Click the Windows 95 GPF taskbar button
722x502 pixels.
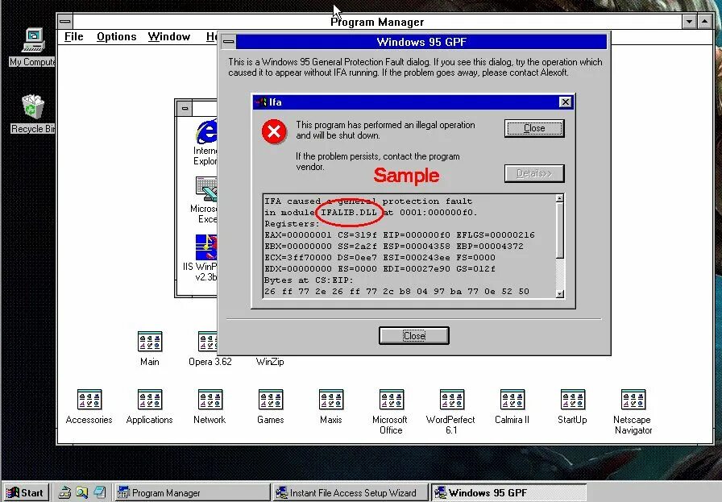pos(508,492)
